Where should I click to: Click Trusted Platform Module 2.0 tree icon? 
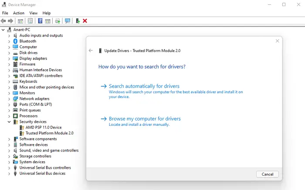coord(22,133)
